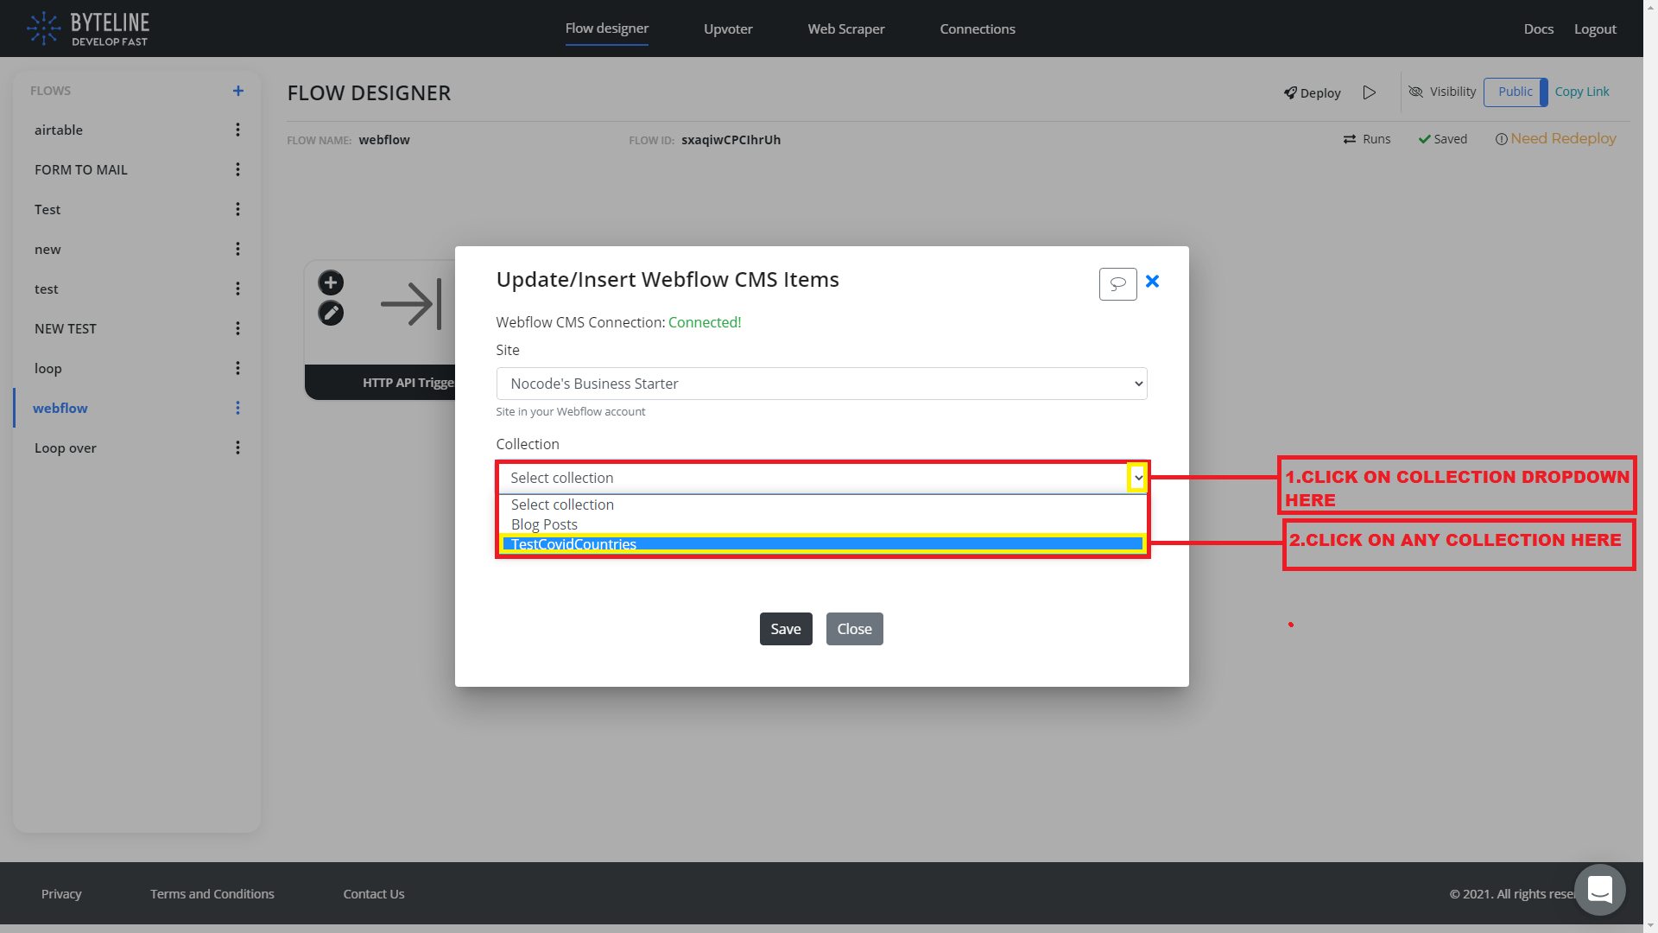The image size is (1658, 933).
Task: Click the edit pencil icon on node
Action: coord(331,313)
